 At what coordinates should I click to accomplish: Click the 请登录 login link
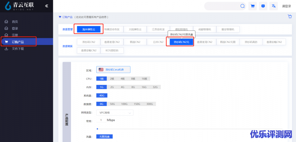pos(286,6)
